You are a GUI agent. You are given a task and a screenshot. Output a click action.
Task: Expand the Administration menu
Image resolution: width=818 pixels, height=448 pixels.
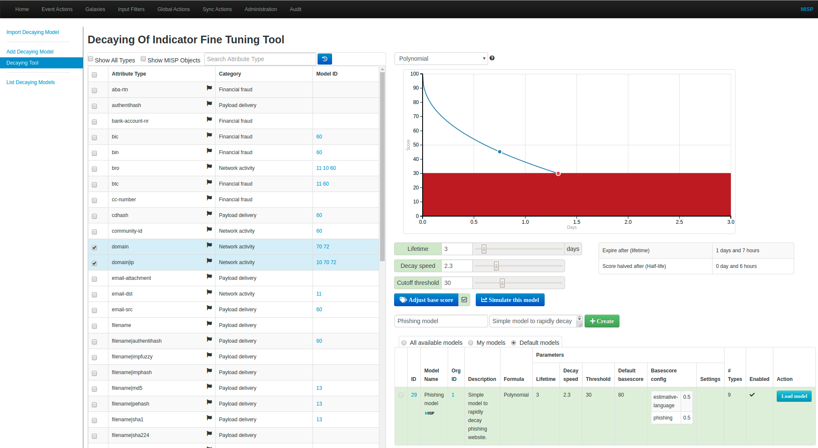pyautogui.click(x=261, y=9)
